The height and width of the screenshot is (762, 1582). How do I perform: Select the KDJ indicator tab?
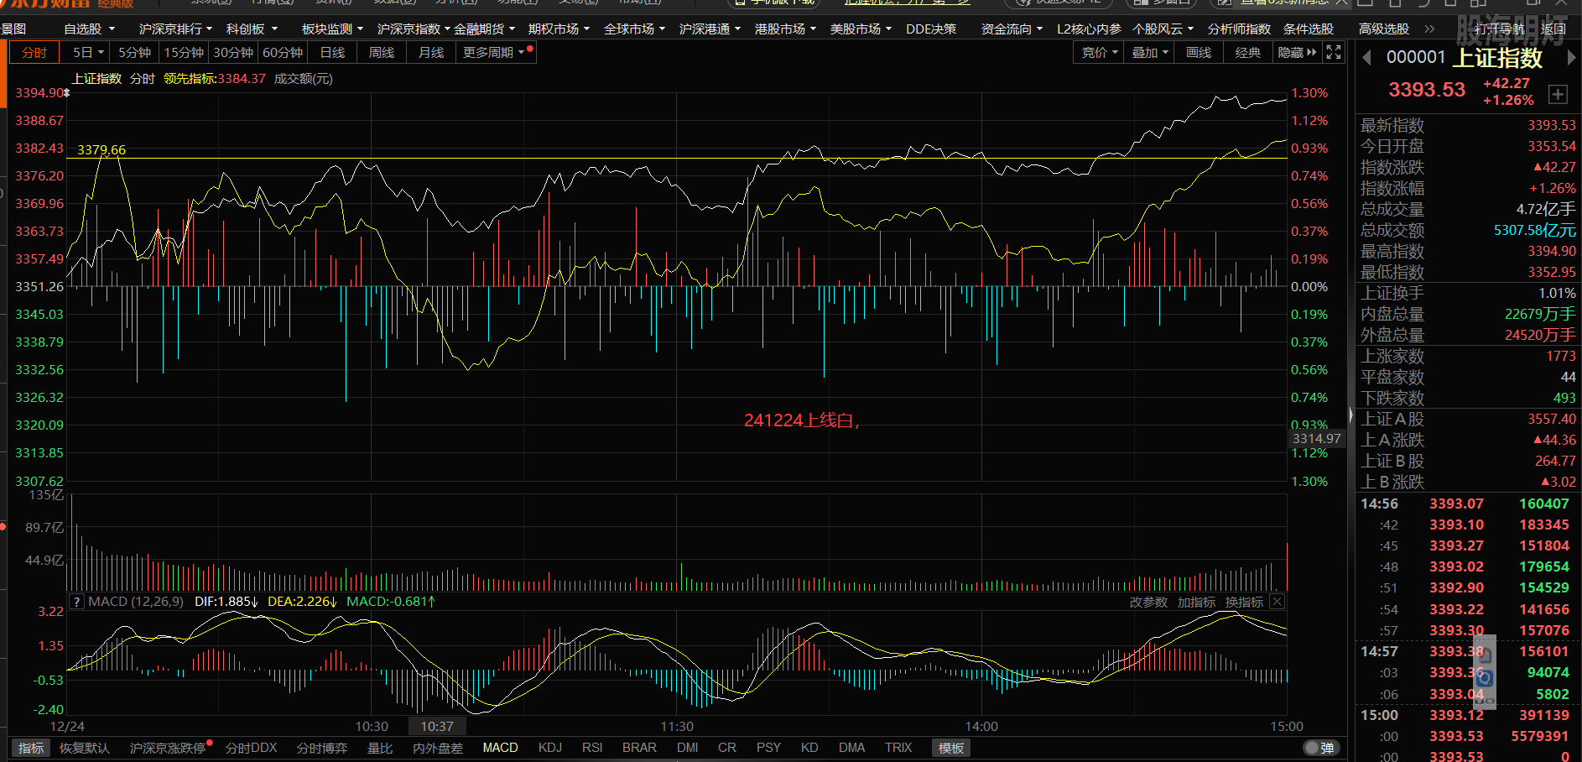pyautogui.click(x=550, y=748)
